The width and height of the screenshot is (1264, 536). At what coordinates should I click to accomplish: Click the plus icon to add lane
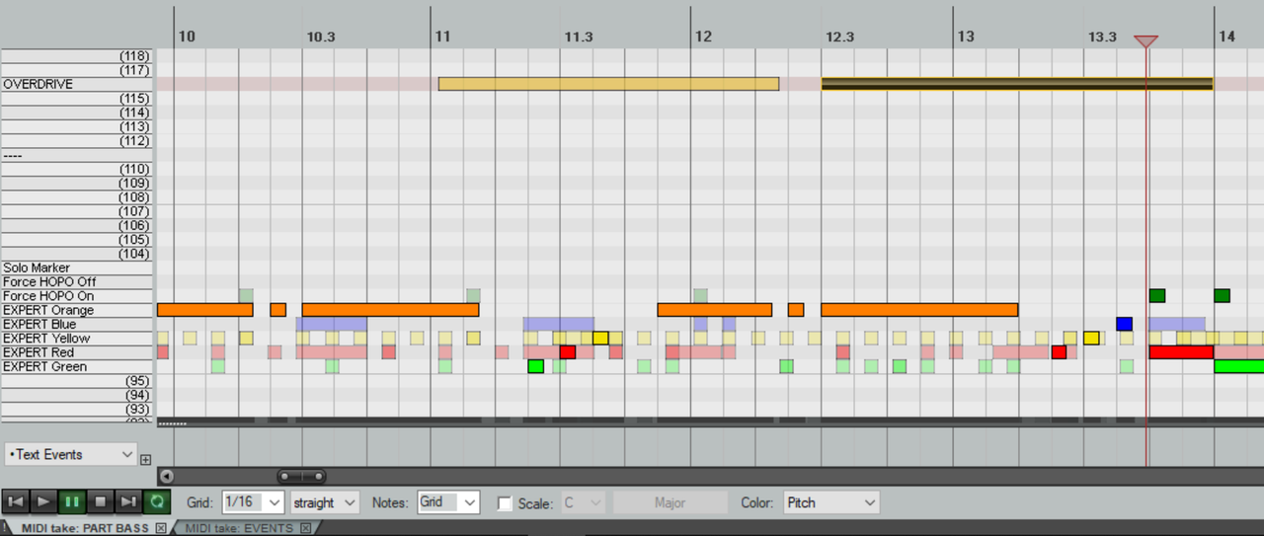145,459
